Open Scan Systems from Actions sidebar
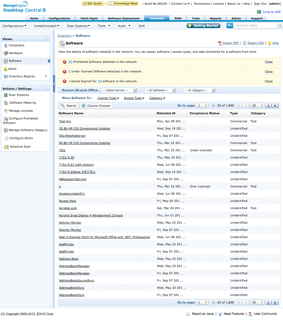This screenshot has width=283, height=320. point(19,95)
